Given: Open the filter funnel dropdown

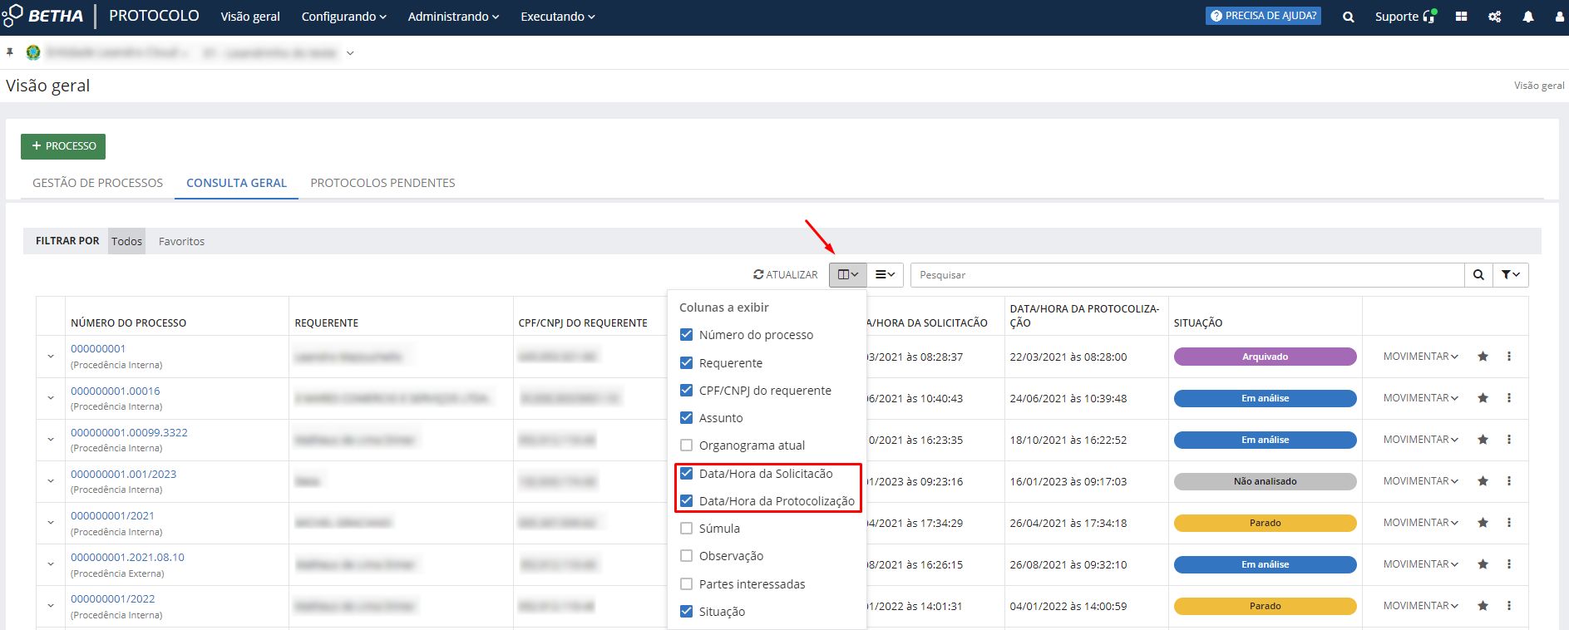Looking at the screenshot, I should [1511, 275].
